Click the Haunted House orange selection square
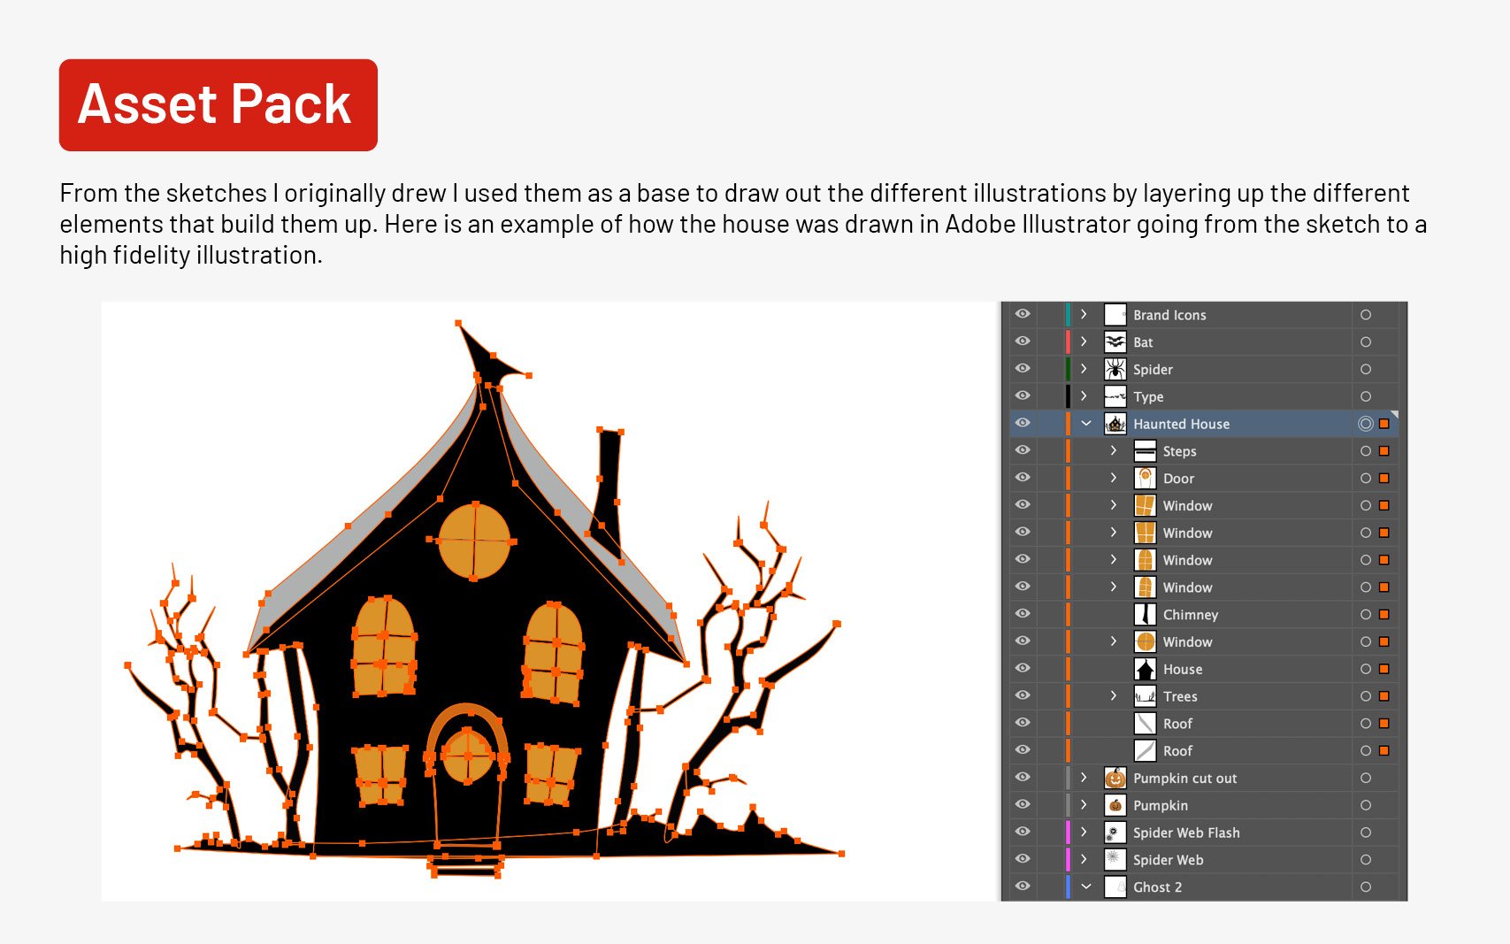Viewport: 1510px width, 944px height. [1384, 424]
